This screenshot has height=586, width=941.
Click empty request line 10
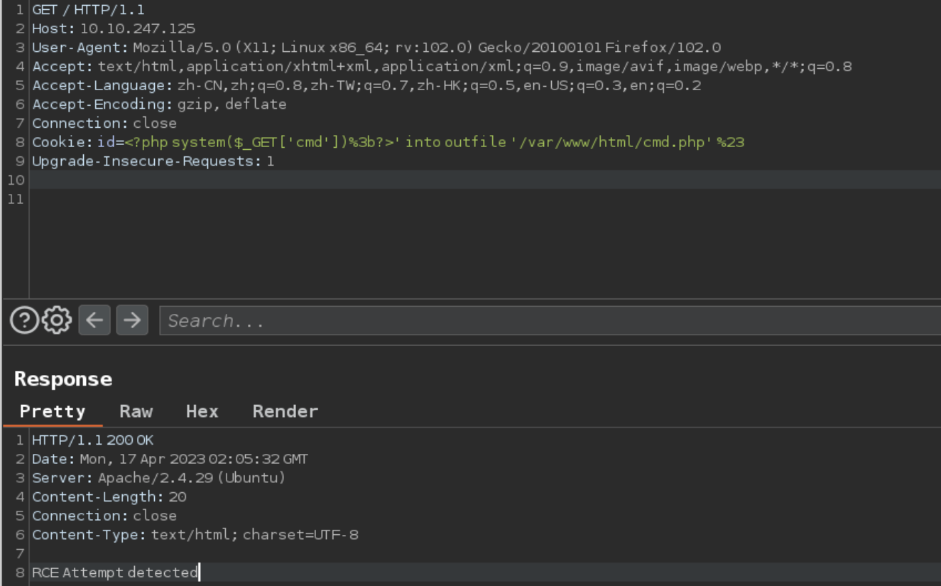[x=486, y=180]
